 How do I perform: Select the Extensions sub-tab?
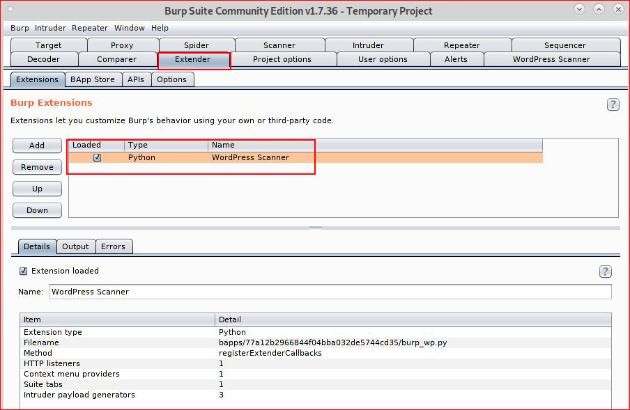[x=38, y=79]
